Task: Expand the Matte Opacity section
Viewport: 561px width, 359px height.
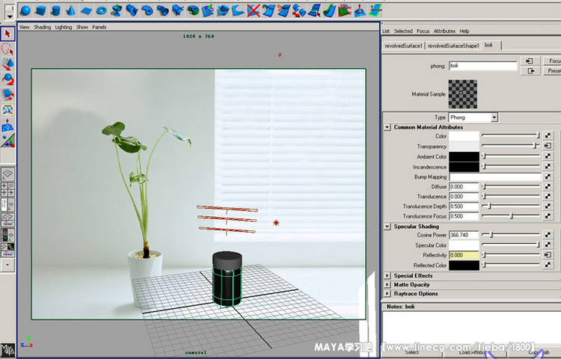Action: [x=387, y=285]
